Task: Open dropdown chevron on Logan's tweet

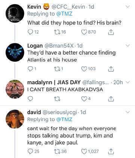Action: [x=127, y=46]
